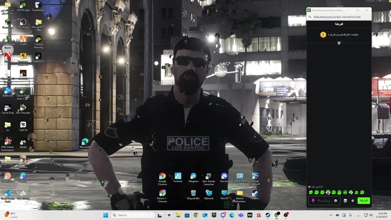
Task: Open DualSenseX desktop shortcut
Action: (x=38, y=7)
